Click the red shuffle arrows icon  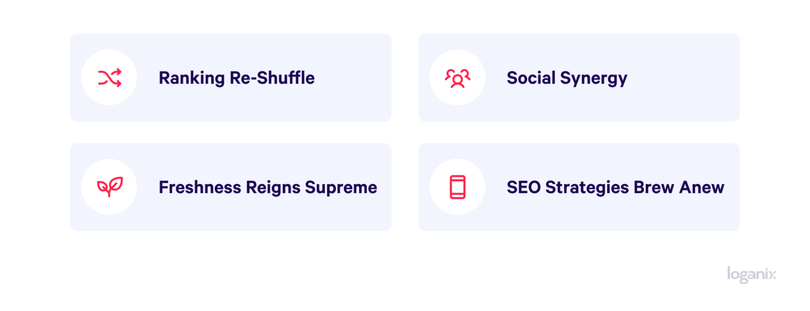click(x=109, y=78)
